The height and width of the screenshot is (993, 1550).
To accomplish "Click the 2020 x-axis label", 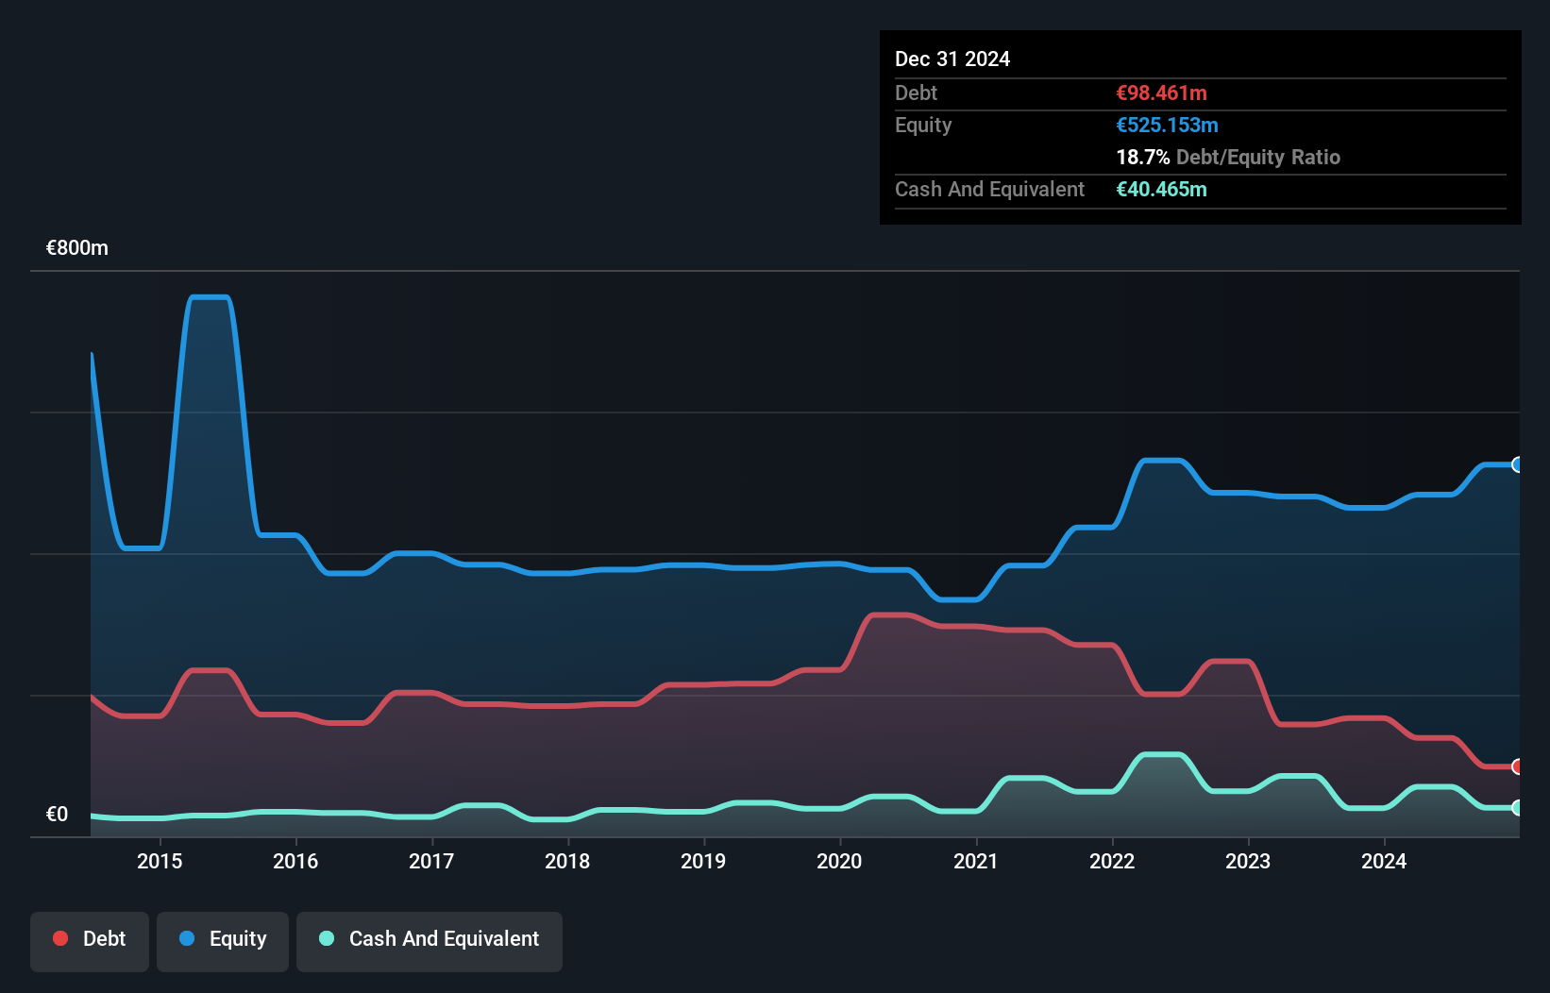I will pos(839,861).
